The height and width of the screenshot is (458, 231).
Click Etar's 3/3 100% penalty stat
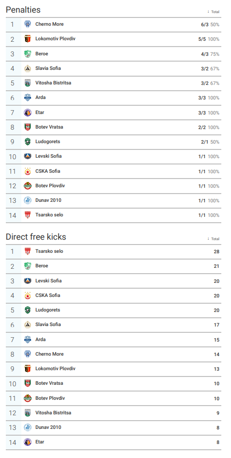click(209, 113)
